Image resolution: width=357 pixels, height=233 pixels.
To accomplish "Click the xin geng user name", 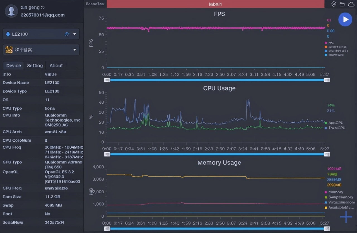I will pyautogui.click(x=30, y=7).
